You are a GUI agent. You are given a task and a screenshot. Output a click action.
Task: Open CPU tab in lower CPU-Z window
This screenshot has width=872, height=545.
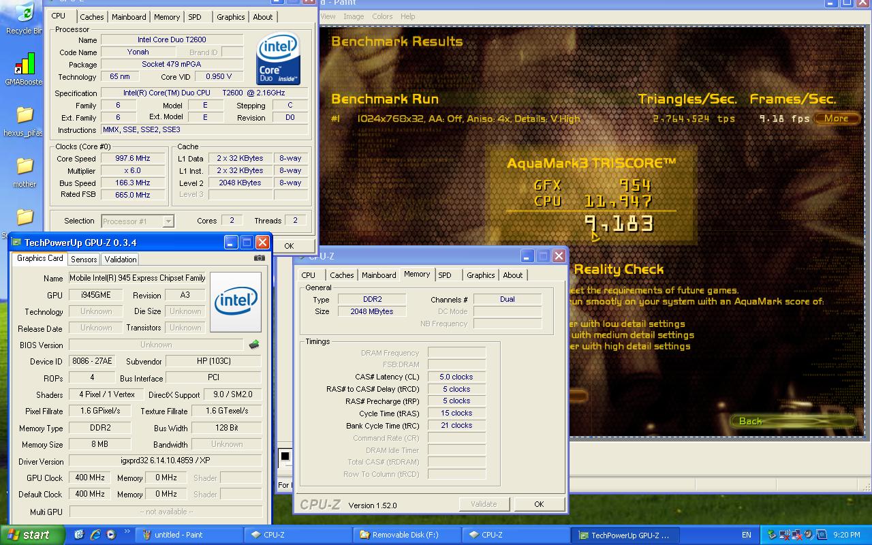click(309, 275)
